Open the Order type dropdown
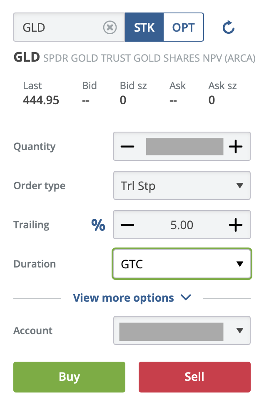 click(x=182, y=186)
